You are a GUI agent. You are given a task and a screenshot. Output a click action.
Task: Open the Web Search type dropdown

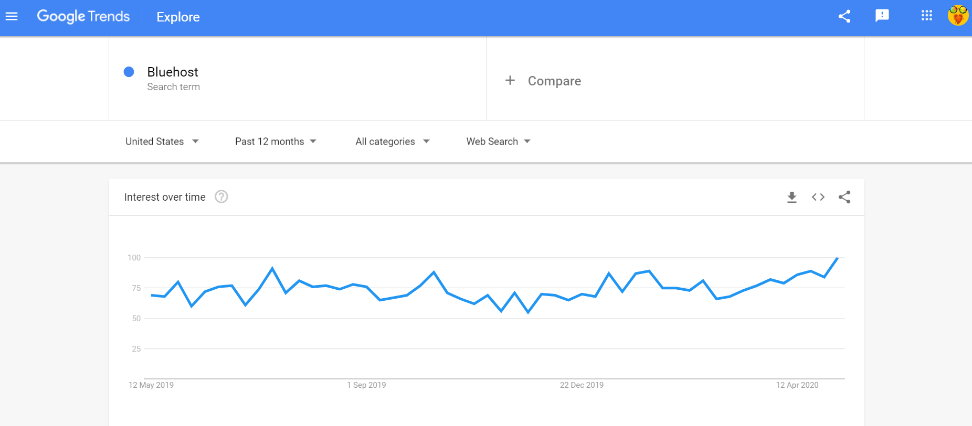499,141
